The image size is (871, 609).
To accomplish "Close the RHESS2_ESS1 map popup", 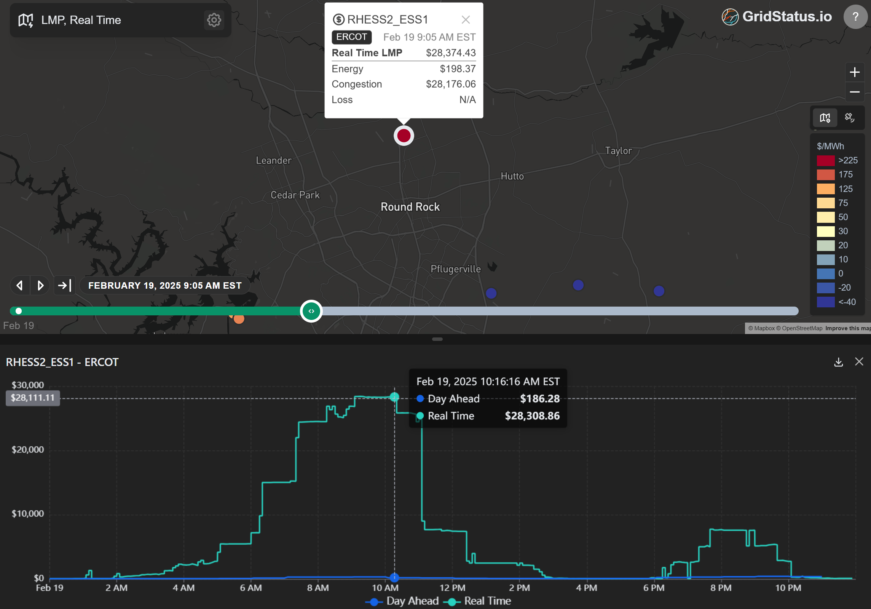I will click(x=466, y=20).
